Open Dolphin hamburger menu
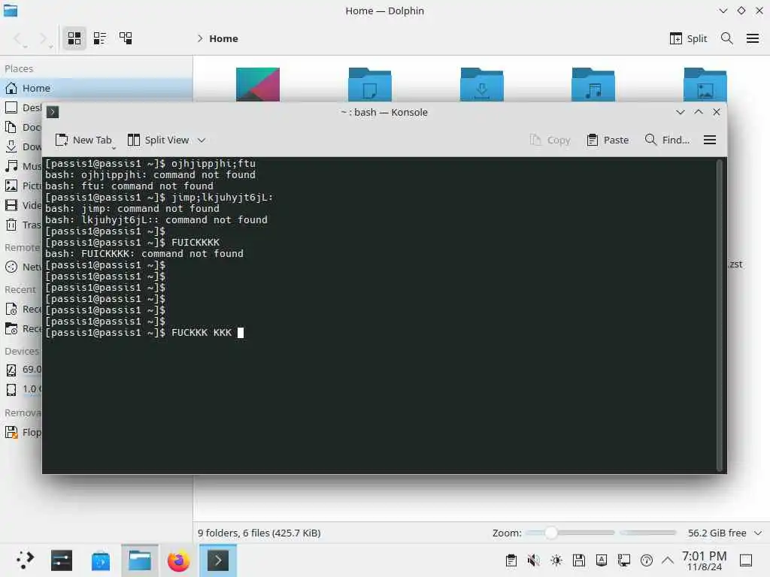This screenshot has width=770, height=577. [752, 38]
